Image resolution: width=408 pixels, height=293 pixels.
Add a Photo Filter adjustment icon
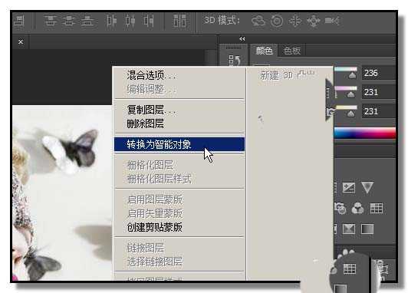(340, 208)
